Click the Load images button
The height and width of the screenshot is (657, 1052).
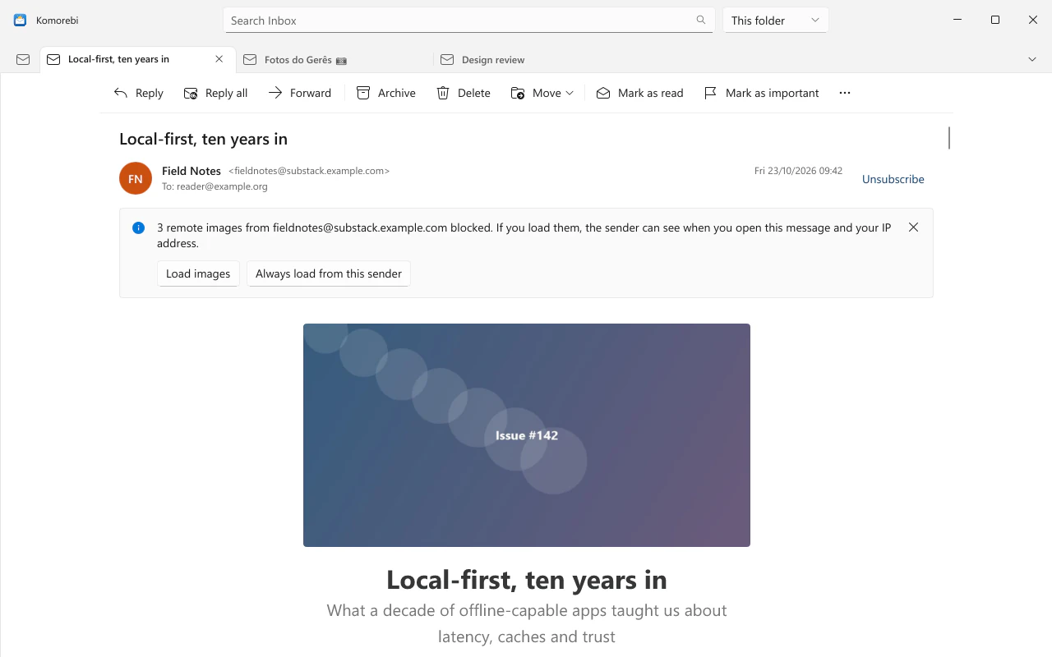click(x=198, y=273)
